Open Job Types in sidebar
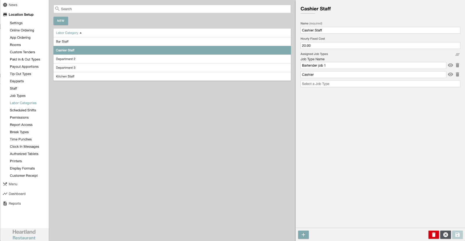 pyautogui.click(x=18, y=96)
